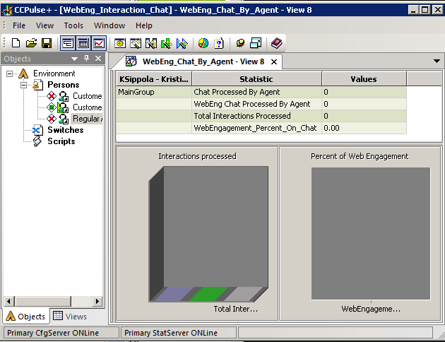Viewport: 445px width, 342px height.
Task: Click the Statistic column header
Action: (x=256, y=79)
